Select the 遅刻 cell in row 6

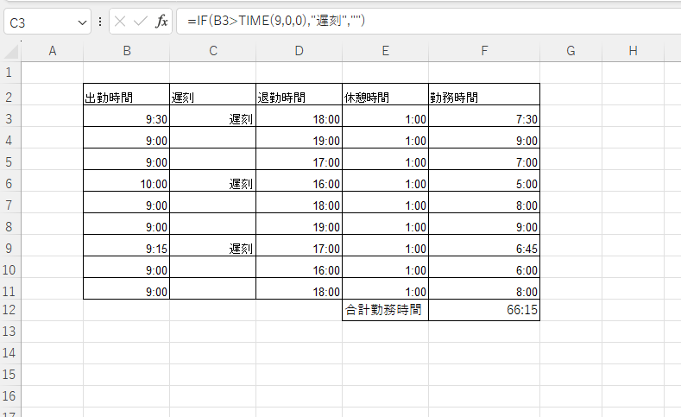[213, 180]
